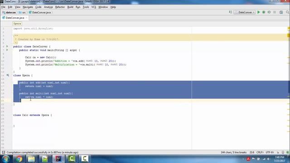This screenshot has height=163, width=290.
Task: Click the top warning marker on error stripe
Action: click(x=289, y=28)
